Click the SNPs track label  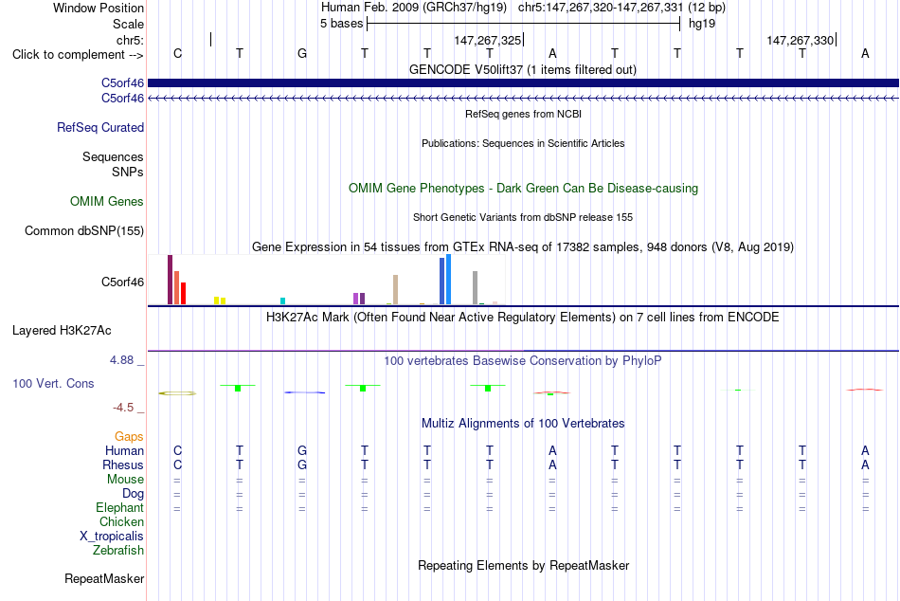(x=128, y=172)
